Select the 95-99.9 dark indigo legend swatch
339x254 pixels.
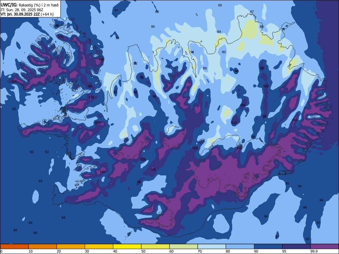pos(296,247)
